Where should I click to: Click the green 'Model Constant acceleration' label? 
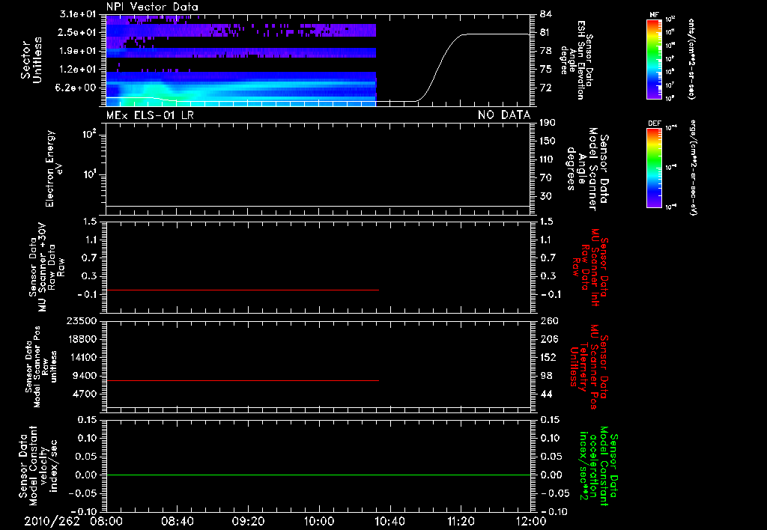598,466
